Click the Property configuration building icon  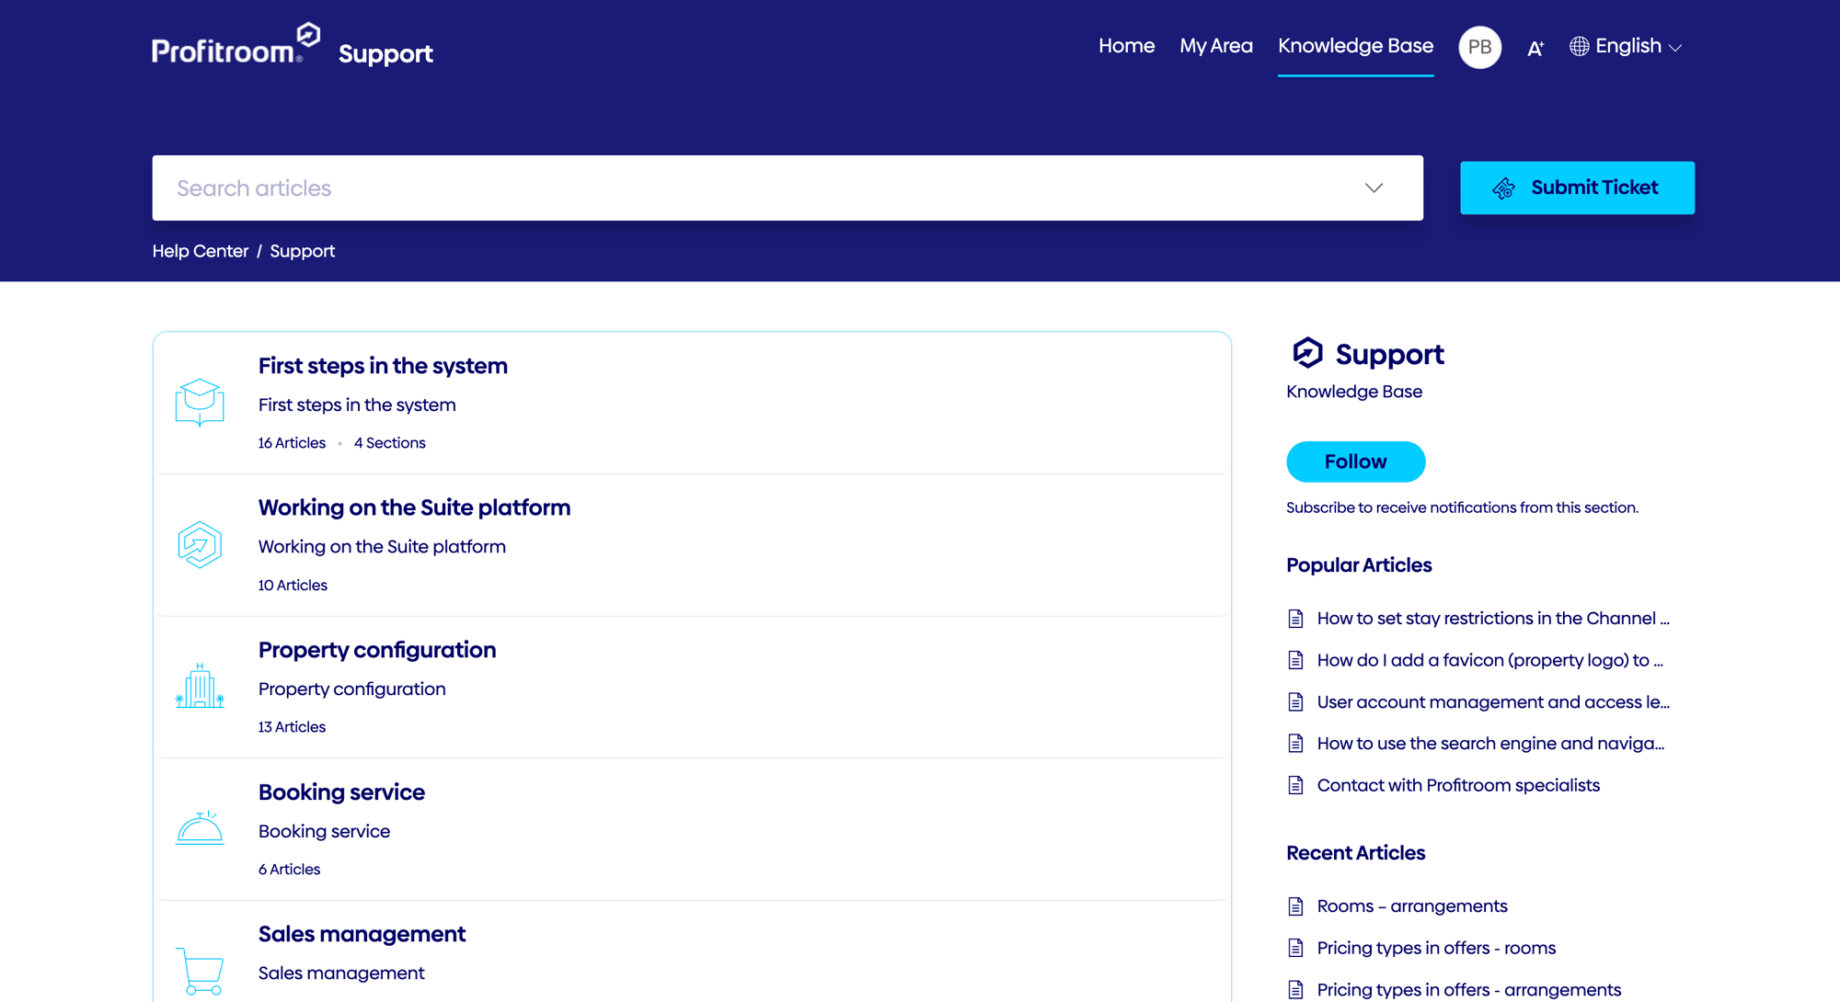pyautogui.click(x=200, y=687)
